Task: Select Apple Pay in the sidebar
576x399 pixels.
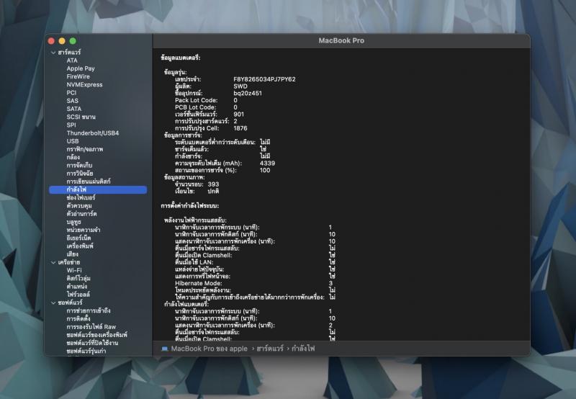Action: click(x=81, y=68)
